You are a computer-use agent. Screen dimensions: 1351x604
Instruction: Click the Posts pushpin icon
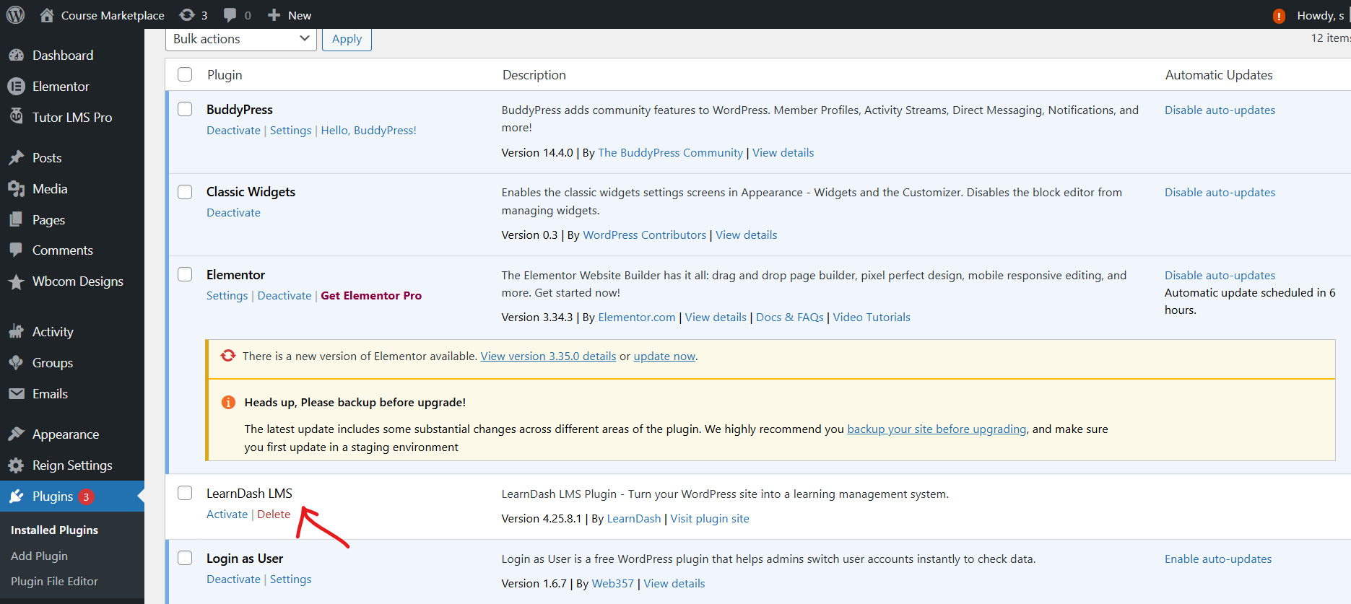click(x=16, y=158)
